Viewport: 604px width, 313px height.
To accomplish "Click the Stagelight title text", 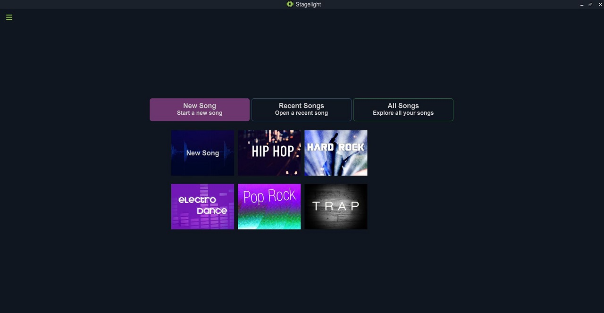I will (x=308, y=4).
